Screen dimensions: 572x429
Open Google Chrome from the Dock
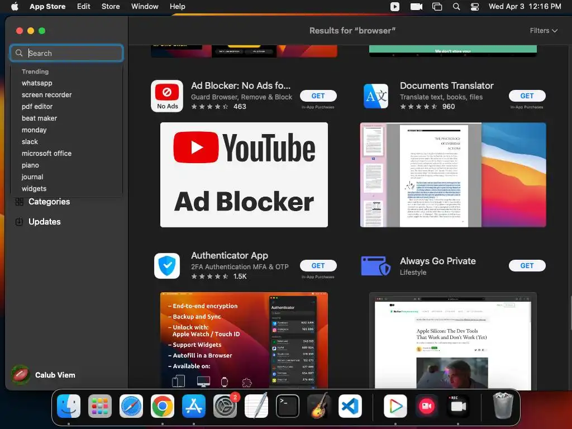coord(163,406)
